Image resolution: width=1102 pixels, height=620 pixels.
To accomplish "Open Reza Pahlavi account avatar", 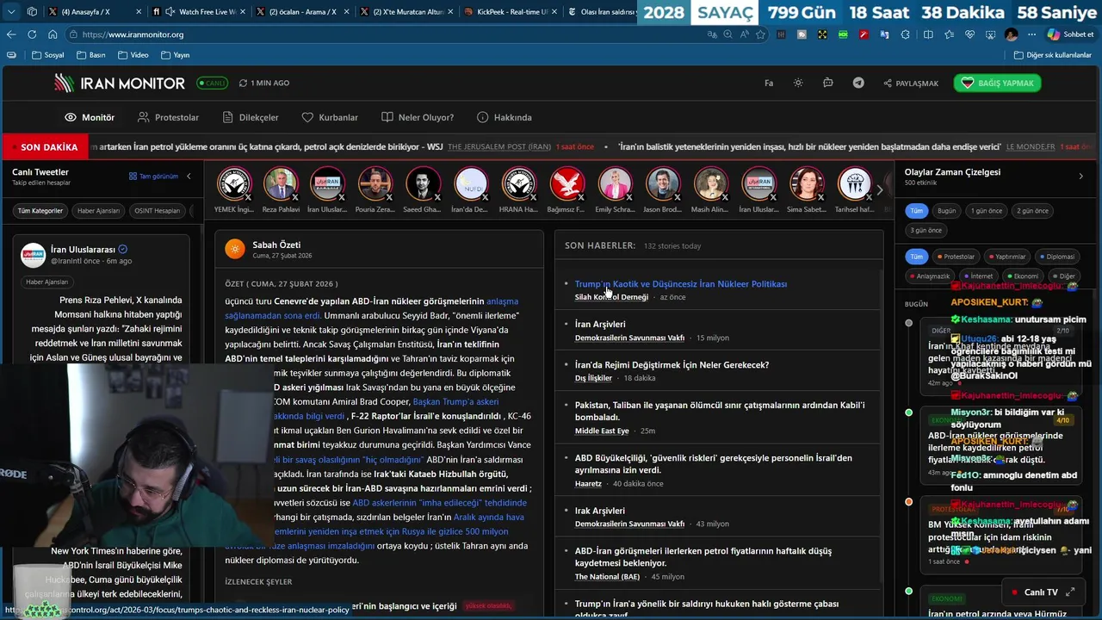I will [x=281, y=184].
